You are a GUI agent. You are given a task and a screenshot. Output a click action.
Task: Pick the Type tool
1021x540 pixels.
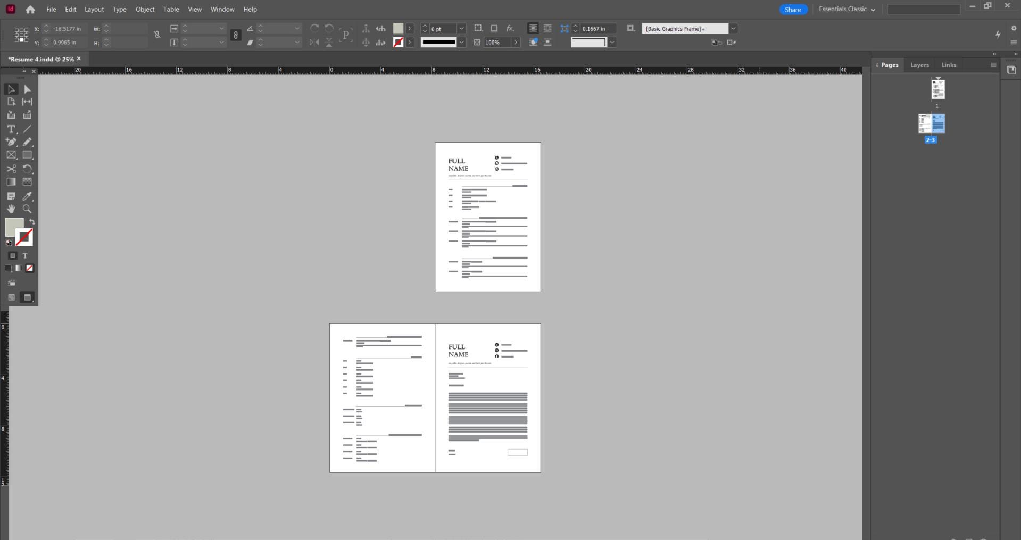pos(11,129)
